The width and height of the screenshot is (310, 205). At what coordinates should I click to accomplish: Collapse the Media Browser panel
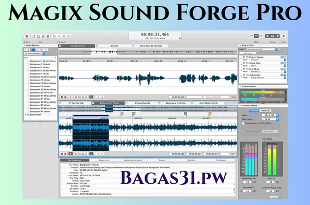coord(24,45)
